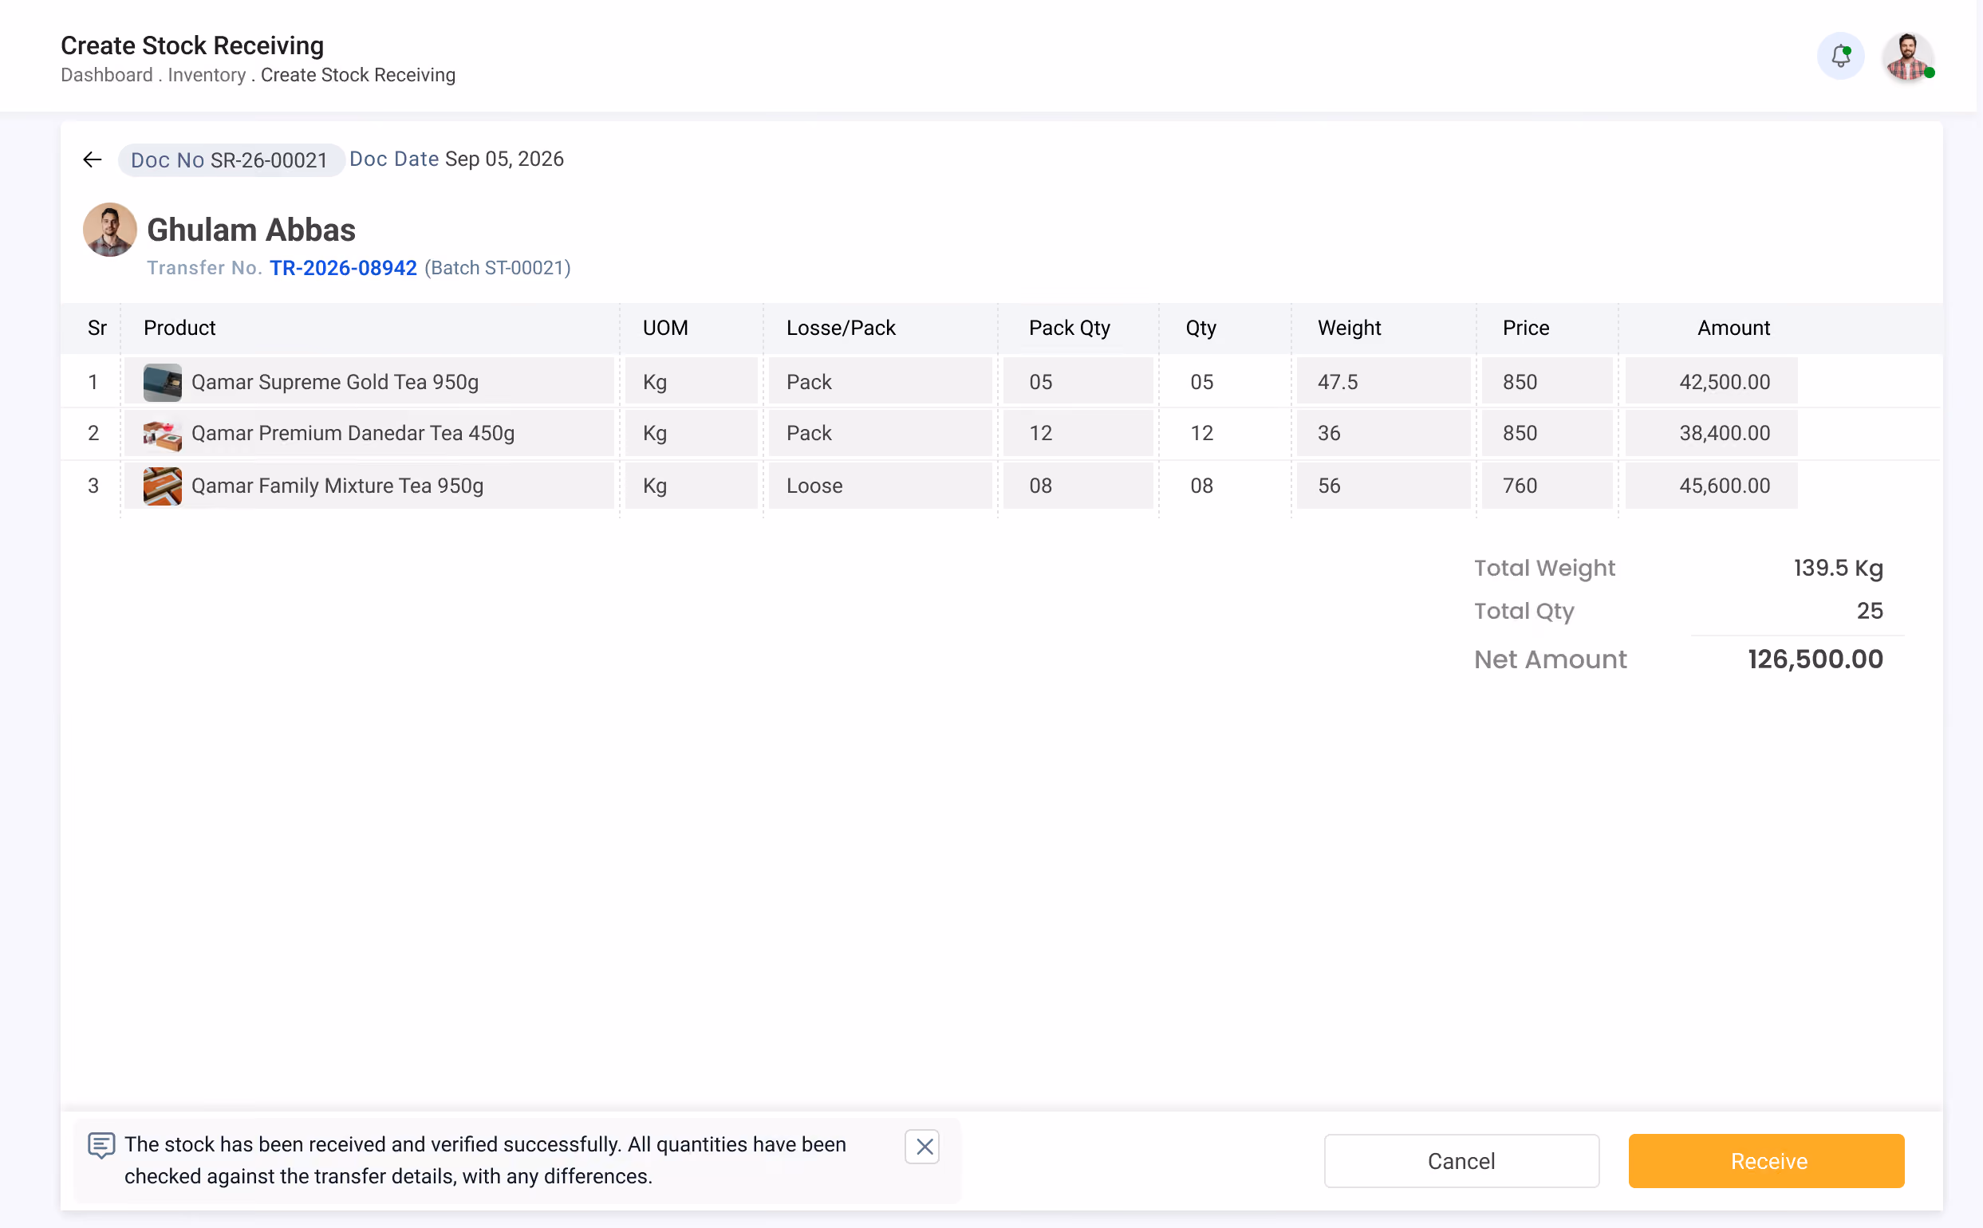The width and height of the screenshot is (1983, 1228).
Task: Click product name Qamar Supreme Gold Tea 950g
Action: click(x=335, y=382)
